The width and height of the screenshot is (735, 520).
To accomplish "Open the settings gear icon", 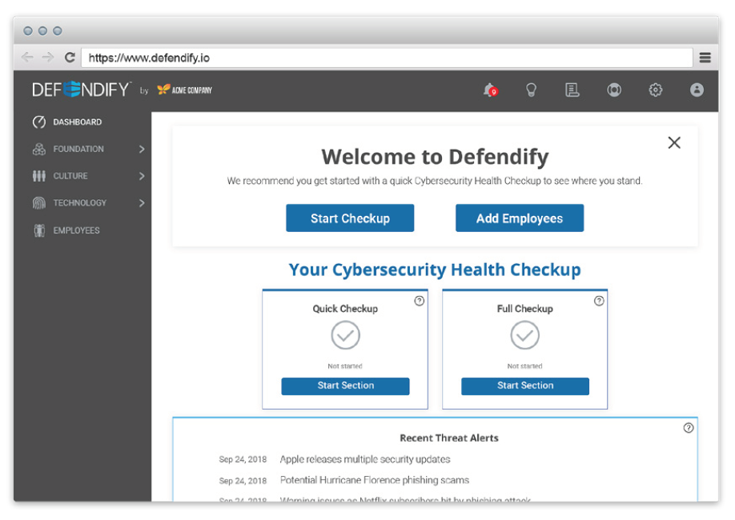I will pos(655,90).
